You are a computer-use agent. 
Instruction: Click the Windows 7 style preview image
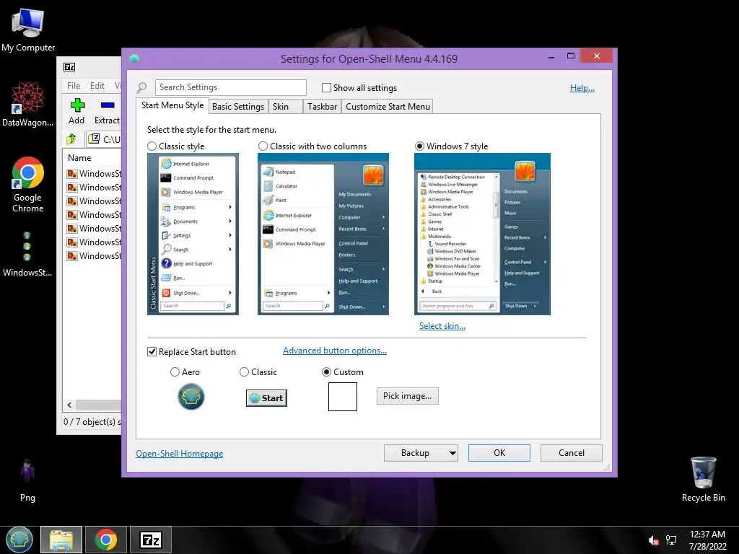point(482,234)
